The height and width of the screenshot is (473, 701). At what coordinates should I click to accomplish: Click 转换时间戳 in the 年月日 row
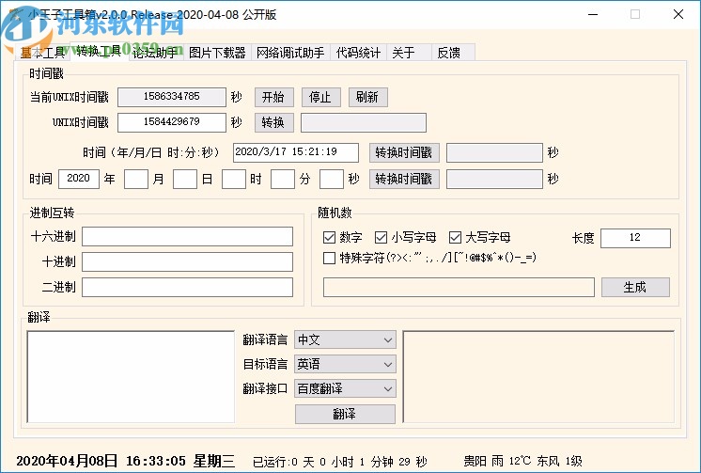[x=404, y=179]
